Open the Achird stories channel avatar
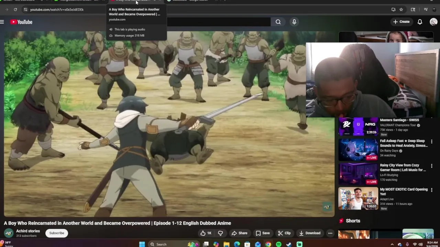 tap(9, 233)
